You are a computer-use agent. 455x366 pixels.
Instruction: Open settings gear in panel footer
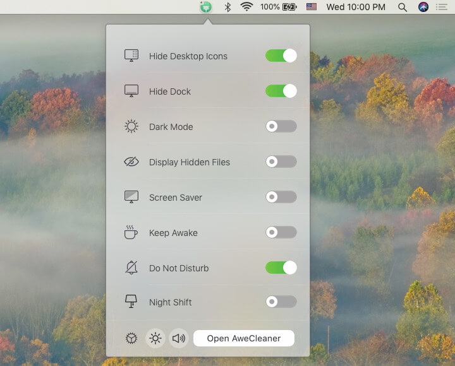pos(131,338)
